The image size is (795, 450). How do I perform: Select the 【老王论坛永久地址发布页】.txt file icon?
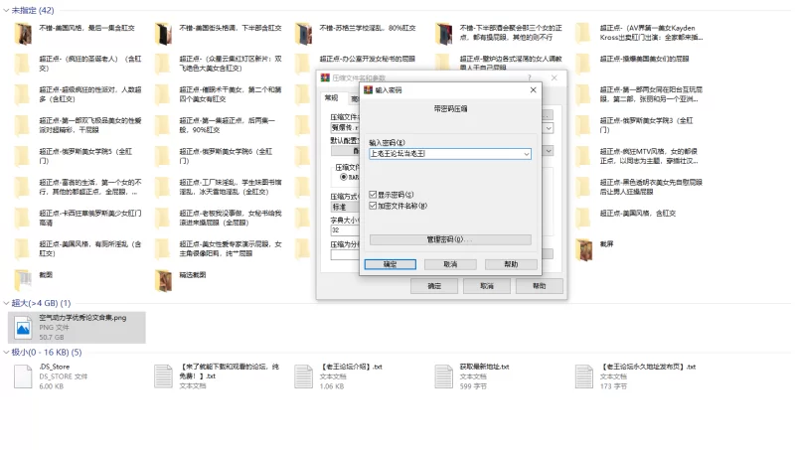[583, 376]
